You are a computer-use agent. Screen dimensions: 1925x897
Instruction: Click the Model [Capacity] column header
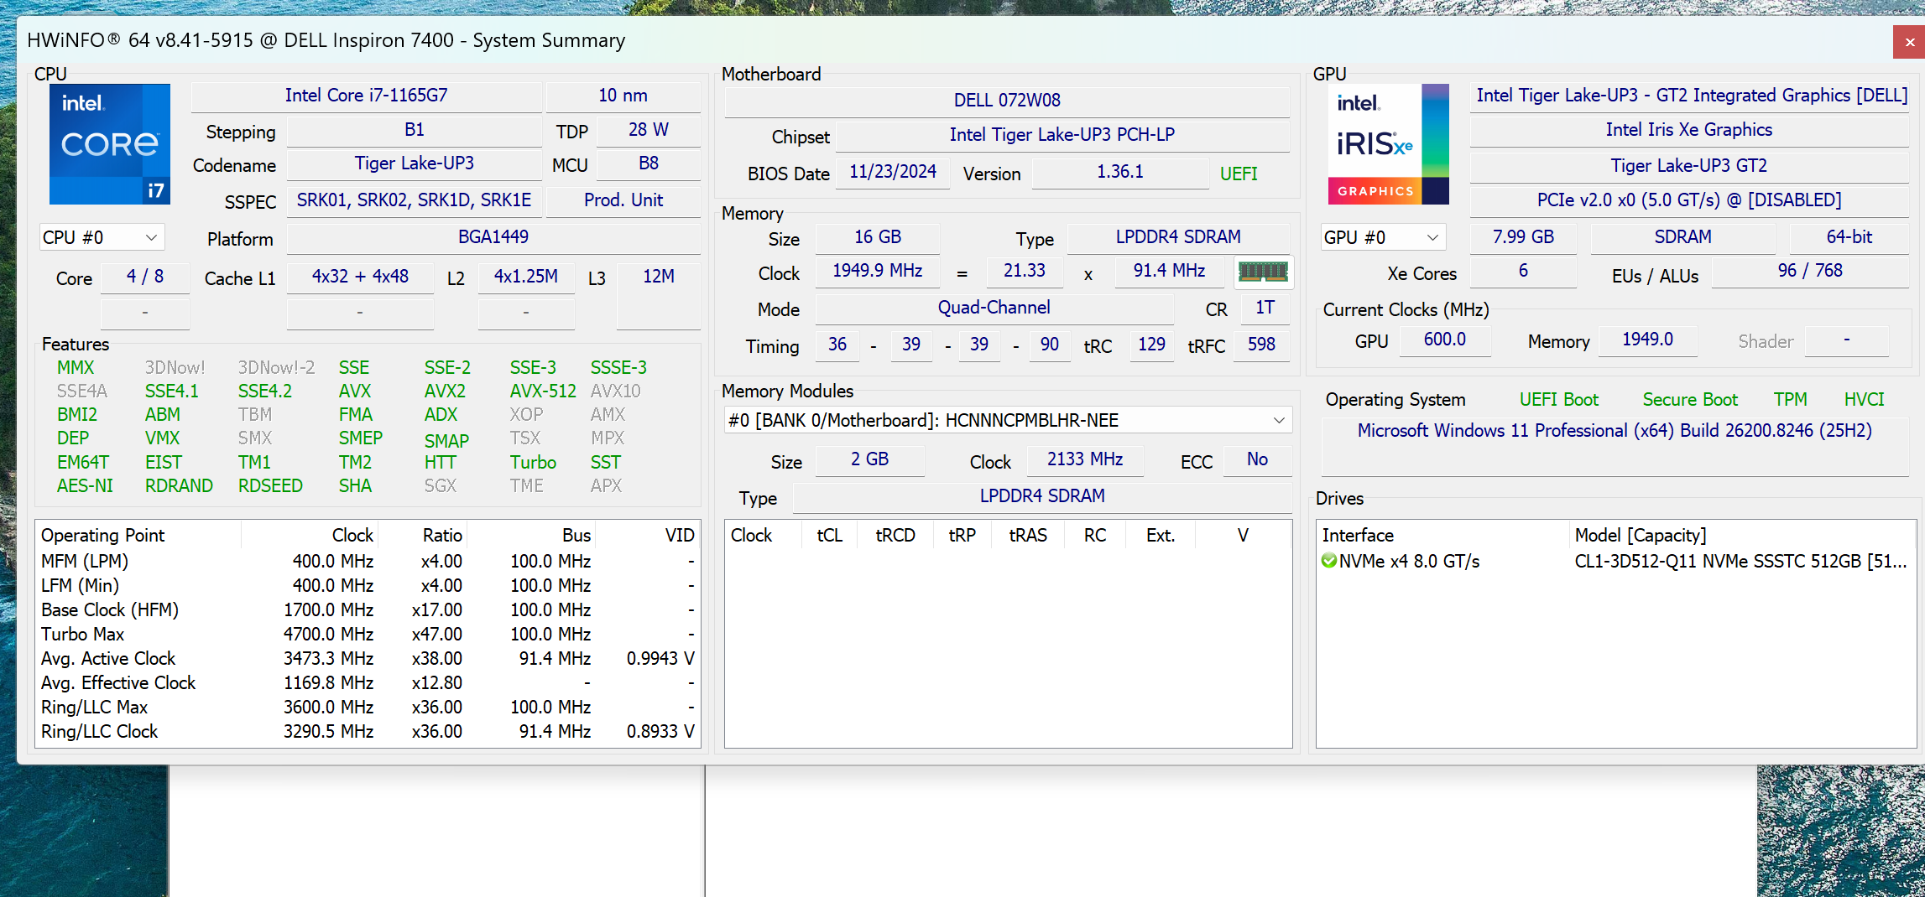pyautogui.click(x=1742, y=535)
